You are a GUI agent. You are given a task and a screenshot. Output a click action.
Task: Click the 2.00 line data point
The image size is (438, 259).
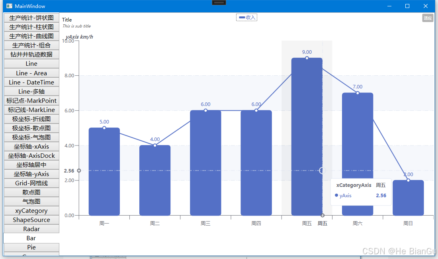coord(408,180)
